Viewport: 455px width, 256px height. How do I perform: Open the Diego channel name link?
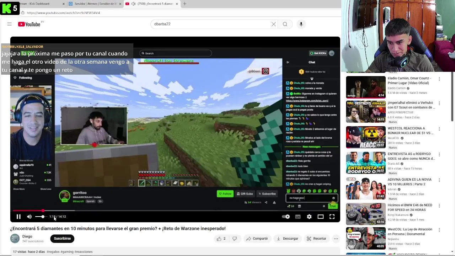click(x=27, y=236)
